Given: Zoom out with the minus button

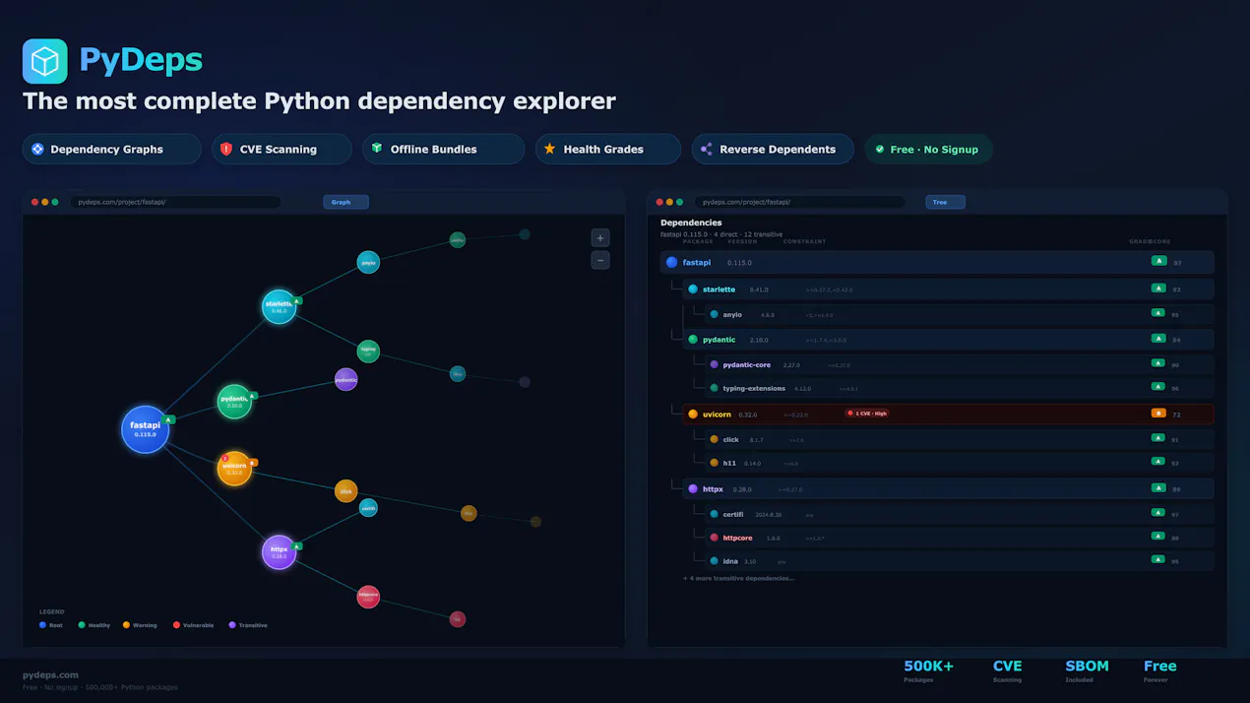Looking at the screenshot, I should click(600, 260).
